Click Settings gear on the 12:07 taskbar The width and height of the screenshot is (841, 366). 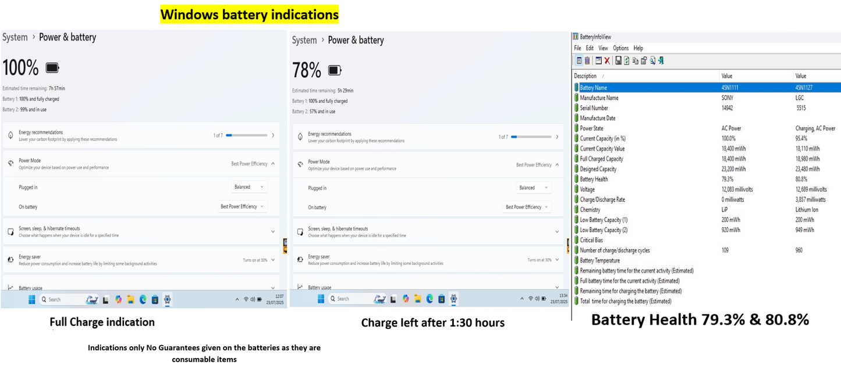pos(167,300)
